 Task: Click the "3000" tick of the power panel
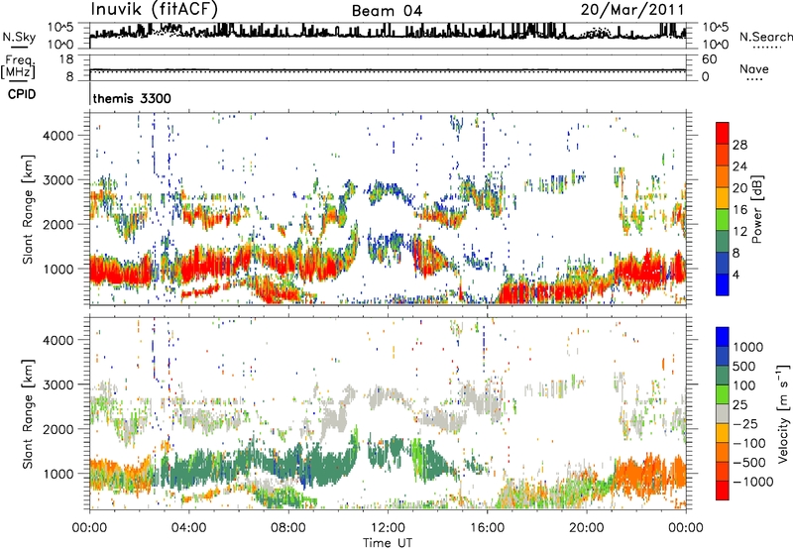point(58,180)
